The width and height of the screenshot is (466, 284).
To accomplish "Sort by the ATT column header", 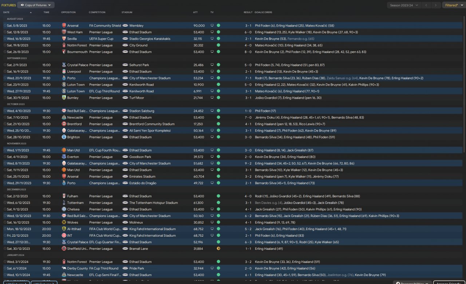I will tap(195, 12).
